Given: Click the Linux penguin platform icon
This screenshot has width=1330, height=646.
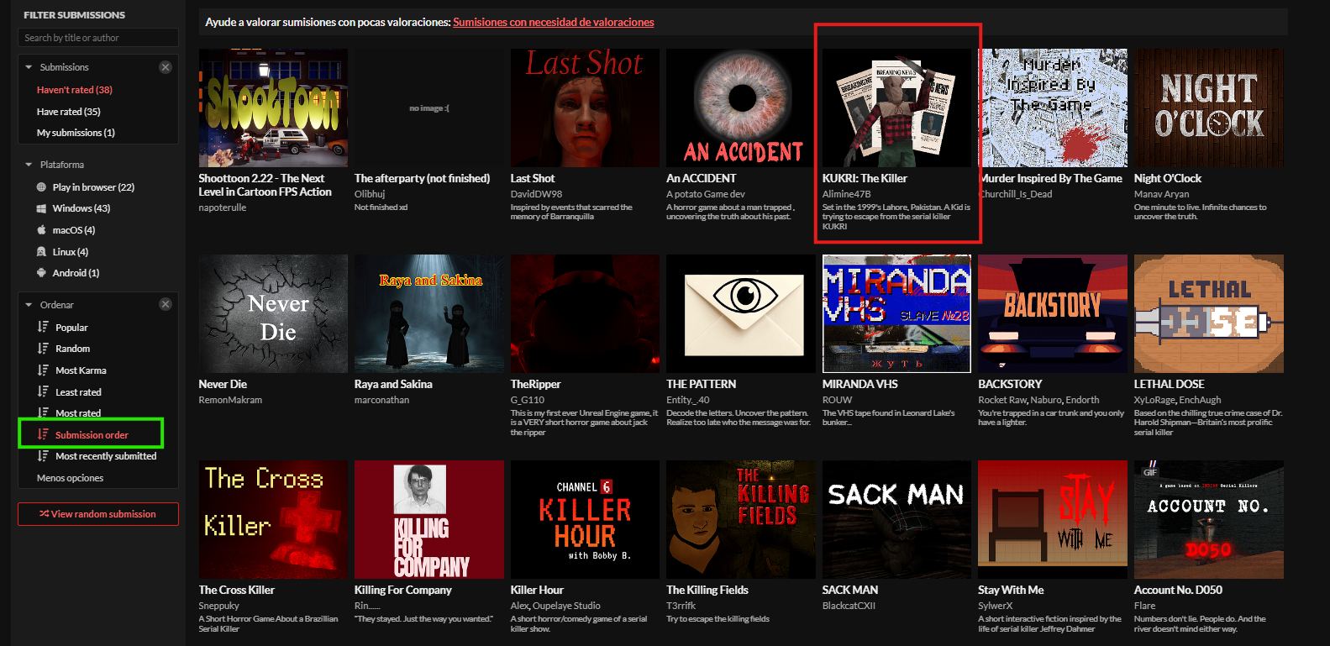Looking at the screenshot, I should pyautogui.click(x=42, y=252).
